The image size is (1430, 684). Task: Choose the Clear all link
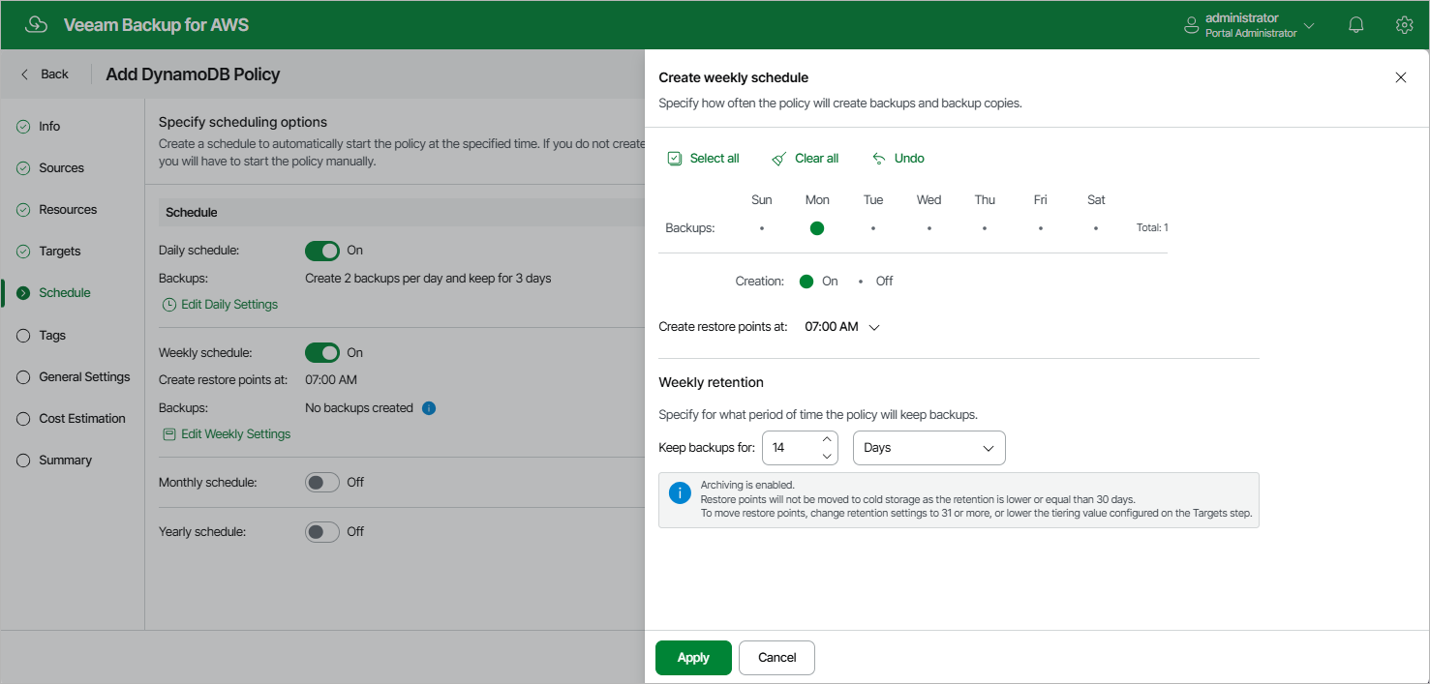816,158
